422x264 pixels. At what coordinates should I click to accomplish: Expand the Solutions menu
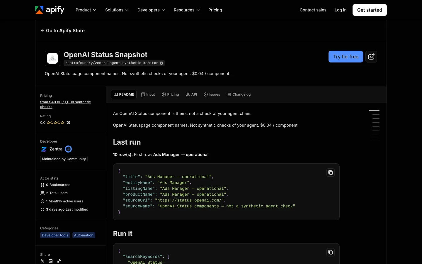(117, 10)
